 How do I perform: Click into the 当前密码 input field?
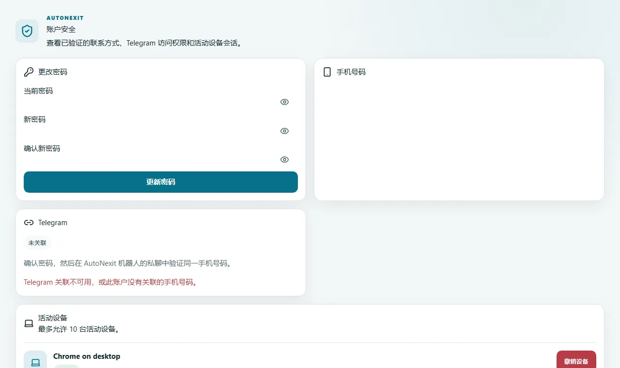pyautogui.click(x=161, y=102)
